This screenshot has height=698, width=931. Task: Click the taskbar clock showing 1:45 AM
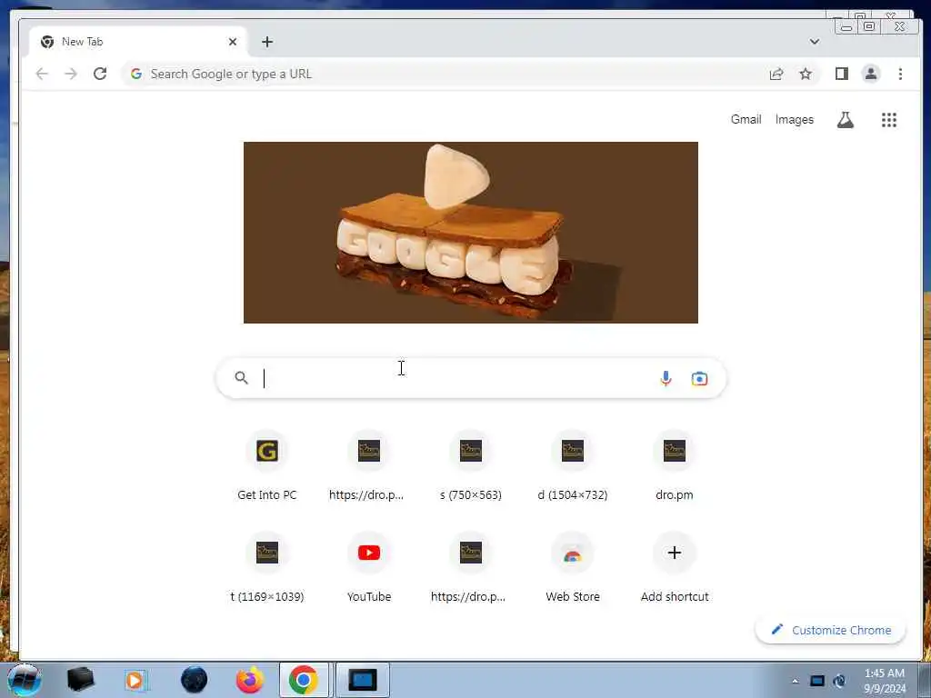tap(884, 681)
